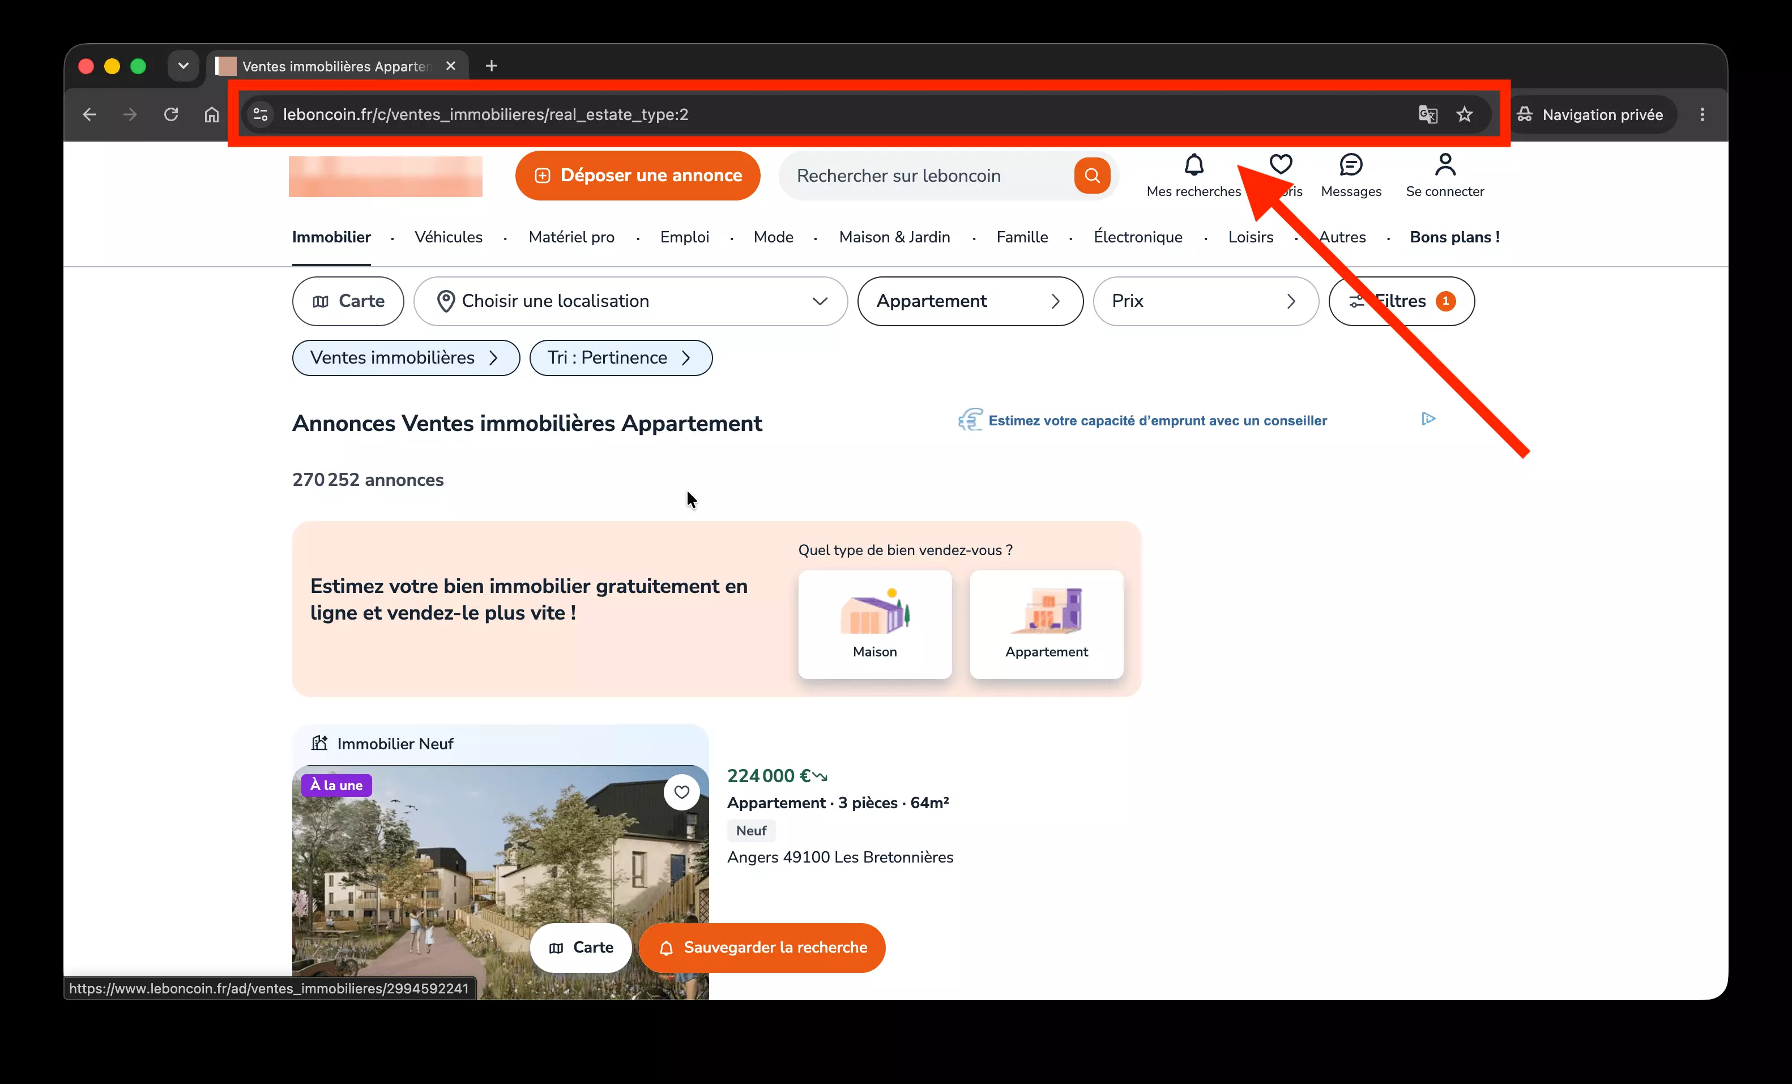
Task: Open Appartement · 3 pièces · 64m² listing
Action: [838, 803]
